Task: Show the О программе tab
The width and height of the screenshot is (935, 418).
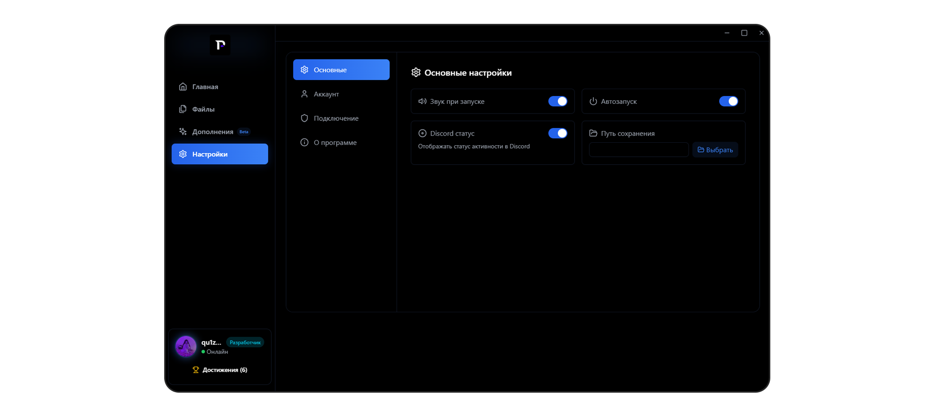Action: [x=341, y=142]
